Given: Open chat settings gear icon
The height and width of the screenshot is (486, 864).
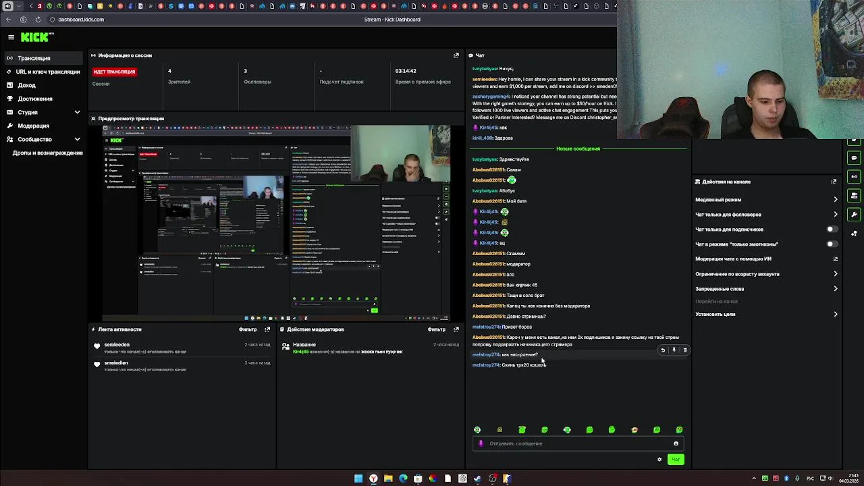Looking at the screenshot, I should 659,460.
